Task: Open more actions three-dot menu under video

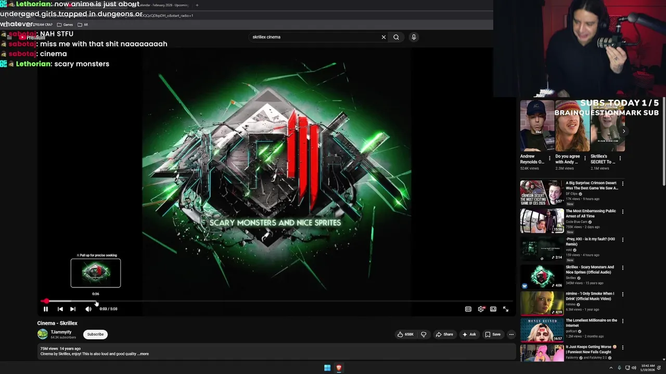Action: pyautogui.click(x=511, y=335)
